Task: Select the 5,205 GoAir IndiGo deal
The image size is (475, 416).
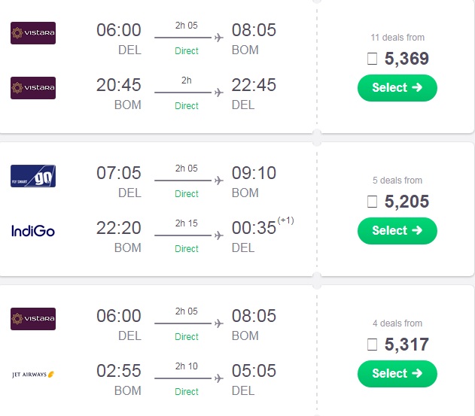Action: pos(397,231)
